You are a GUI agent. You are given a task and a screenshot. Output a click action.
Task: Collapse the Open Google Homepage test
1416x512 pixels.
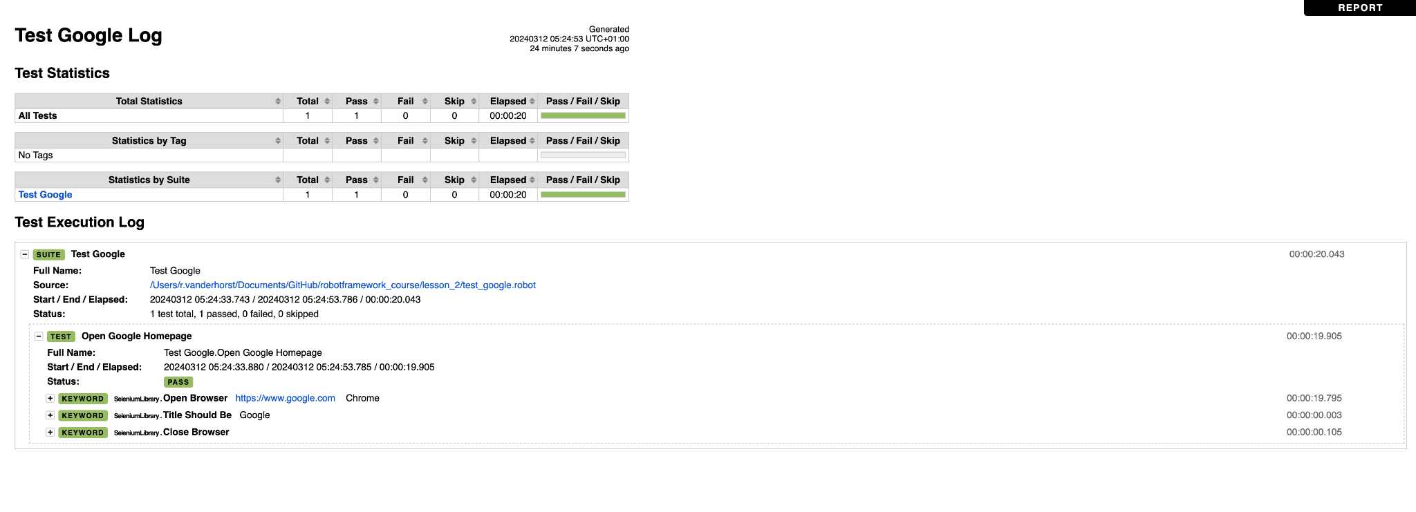coord(39,336)
